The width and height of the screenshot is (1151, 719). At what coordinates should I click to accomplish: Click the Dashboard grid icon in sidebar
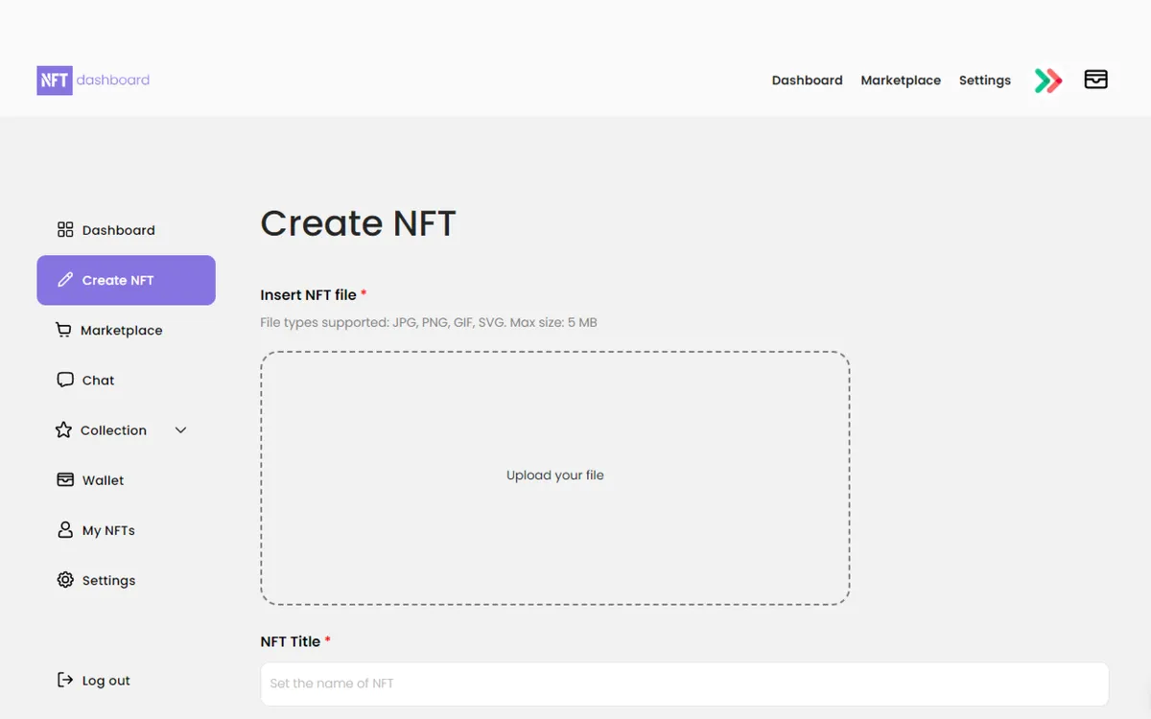(x=65, y=230)
